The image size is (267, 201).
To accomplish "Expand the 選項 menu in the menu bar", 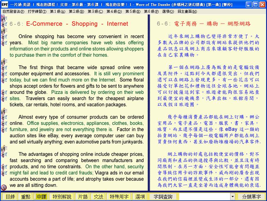I will coord(168,12).
